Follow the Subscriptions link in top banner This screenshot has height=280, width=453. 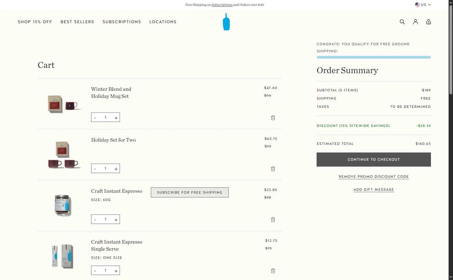point(222,5)
